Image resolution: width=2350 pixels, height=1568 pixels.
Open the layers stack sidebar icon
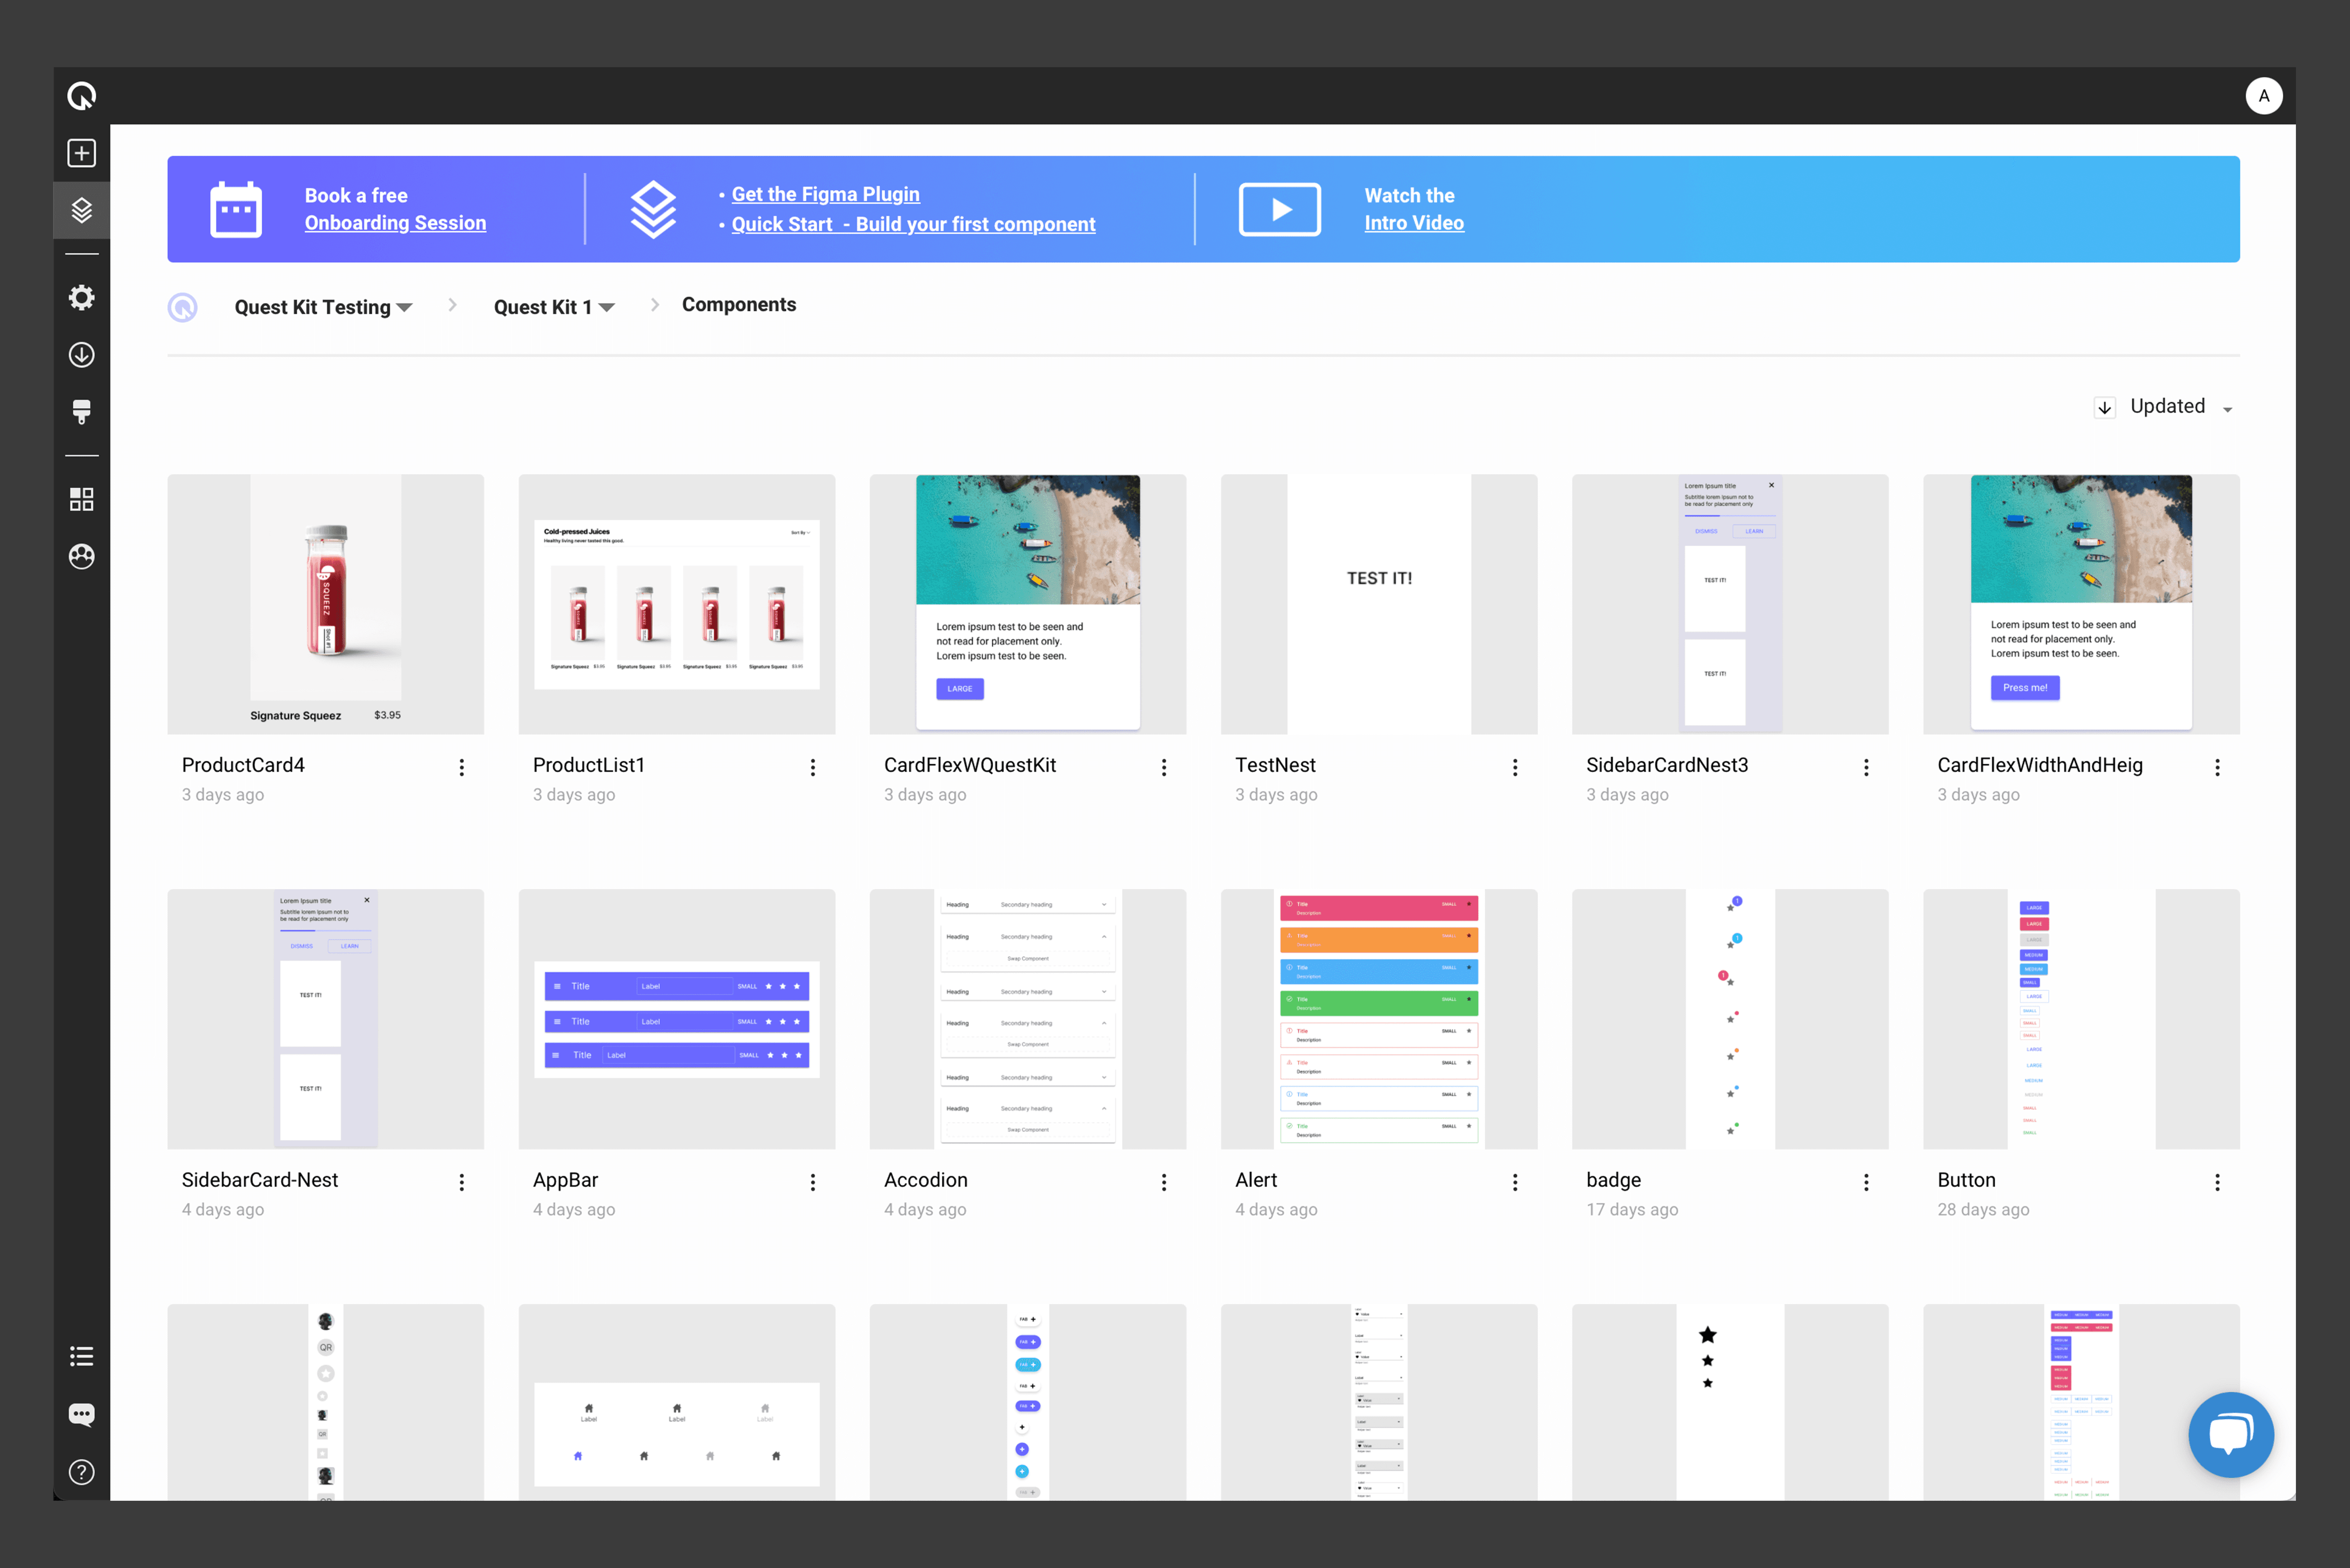(81, 210)
